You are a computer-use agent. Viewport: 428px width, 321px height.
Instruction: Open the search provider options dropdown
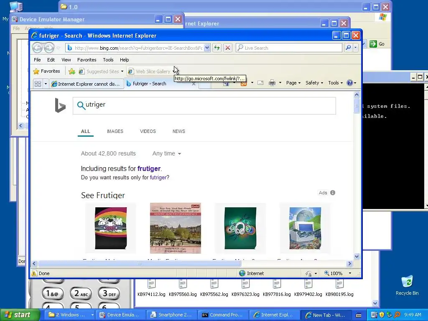355,48
